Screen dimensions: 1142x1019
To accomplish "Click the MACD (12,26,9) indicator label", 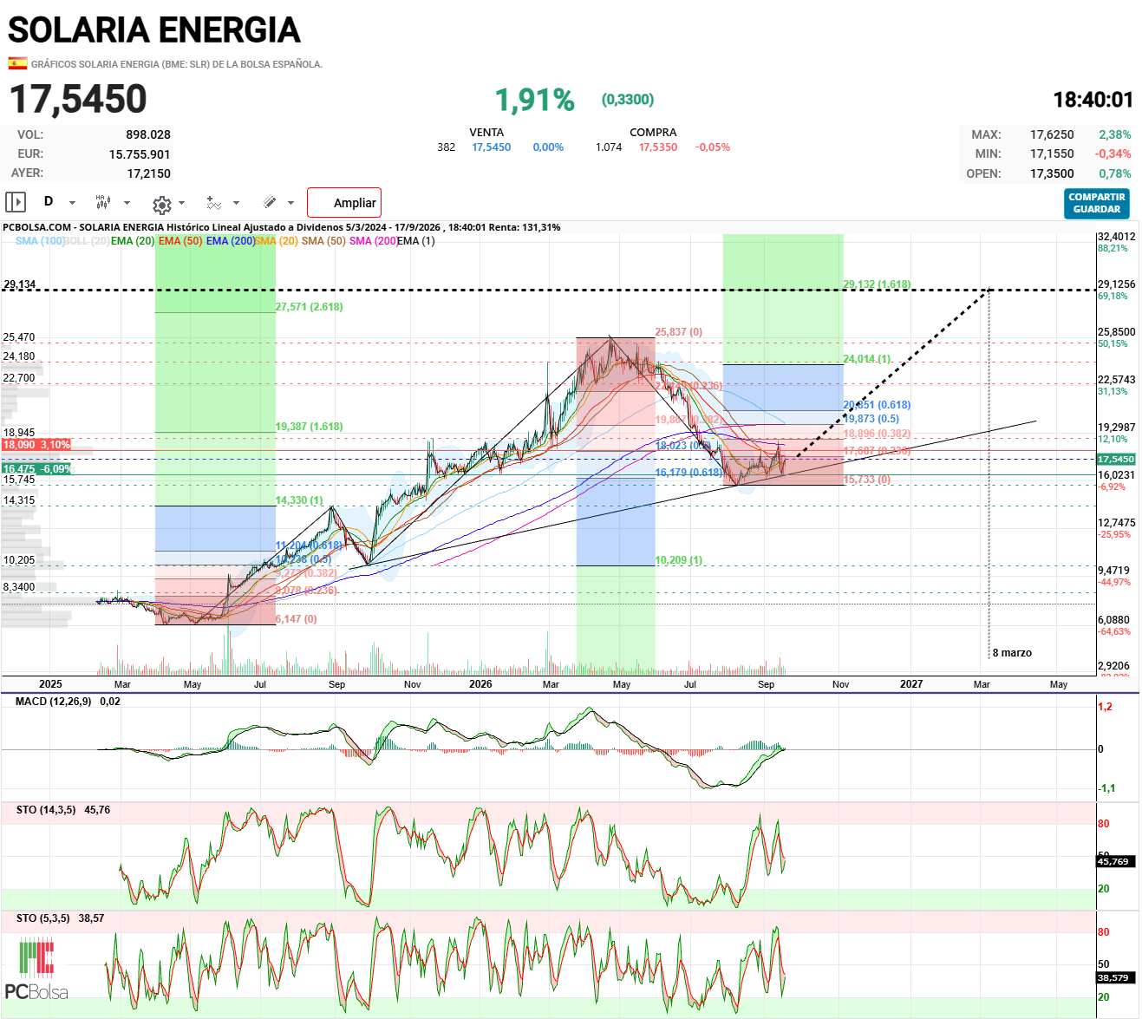I will tap(53, 701).
